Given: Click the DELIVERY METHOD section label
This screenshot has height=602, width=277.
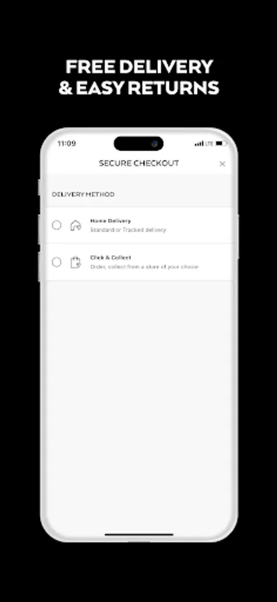Looking at the screenshot, I should coord(83,194).
